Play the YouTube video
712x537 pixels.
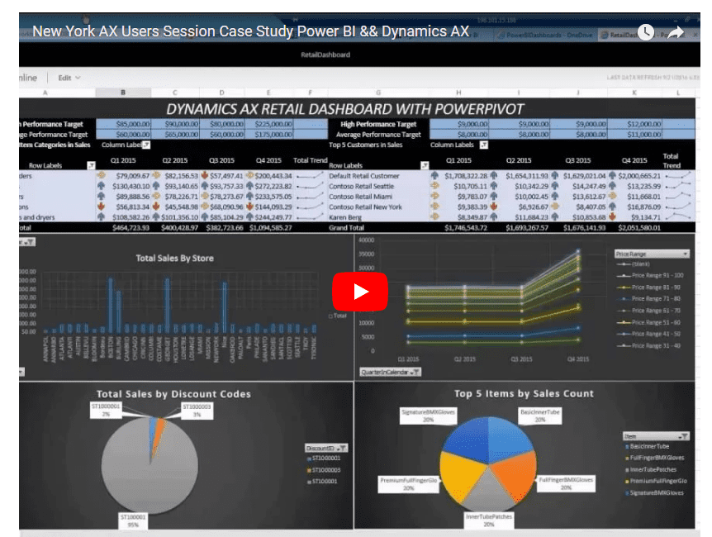360,292
